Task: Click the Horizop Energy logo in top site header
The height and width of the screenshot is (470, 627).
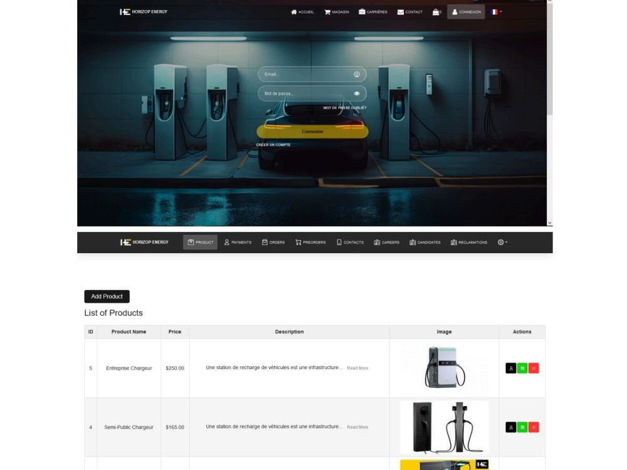Action: coord(144,12)
